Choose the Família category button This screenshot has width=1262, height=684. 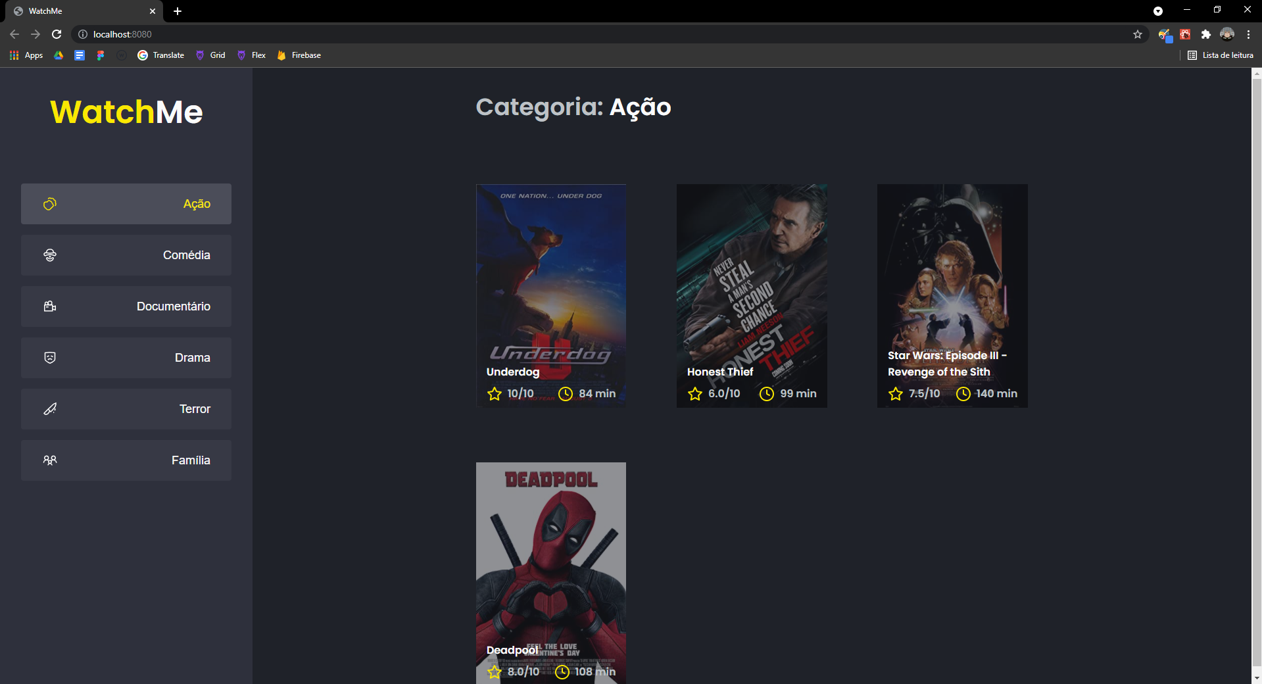126,460
